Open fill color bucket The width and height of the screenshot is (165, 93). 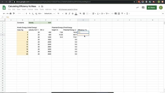click(x=80, y=14)
